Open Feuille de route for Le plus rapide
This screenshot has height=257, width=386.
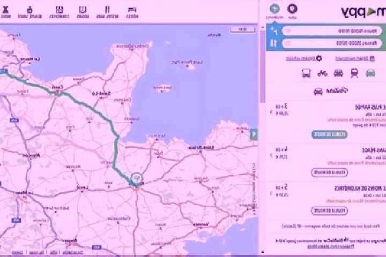pyautogui.click(x=329, y=134)
